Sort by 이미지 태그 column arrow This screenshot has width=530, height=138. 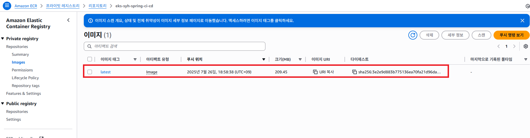[x=135, y=59]
